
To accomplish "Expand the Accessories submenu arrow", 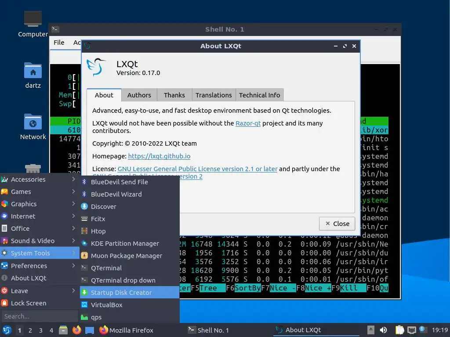I will click(73, 179).
